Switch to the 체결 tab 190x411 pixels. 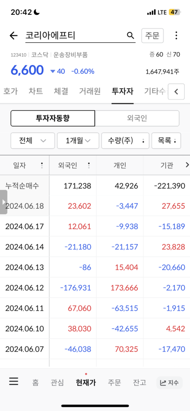61,91
